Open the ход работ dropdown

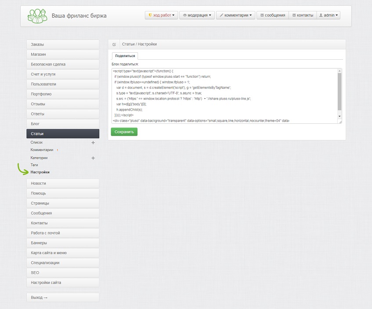pos(161,15)
